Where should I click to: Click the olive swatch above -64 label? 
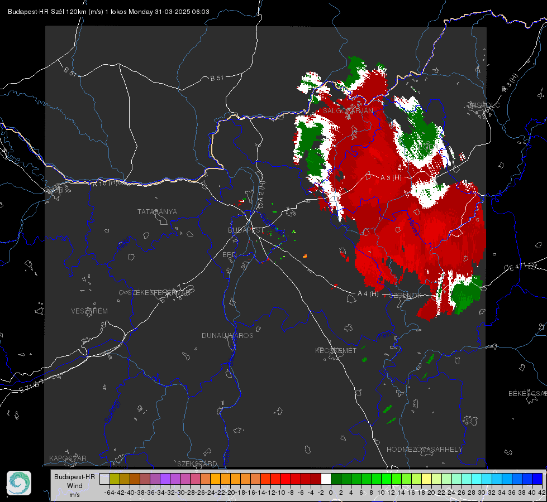click(x=115, y=479)
